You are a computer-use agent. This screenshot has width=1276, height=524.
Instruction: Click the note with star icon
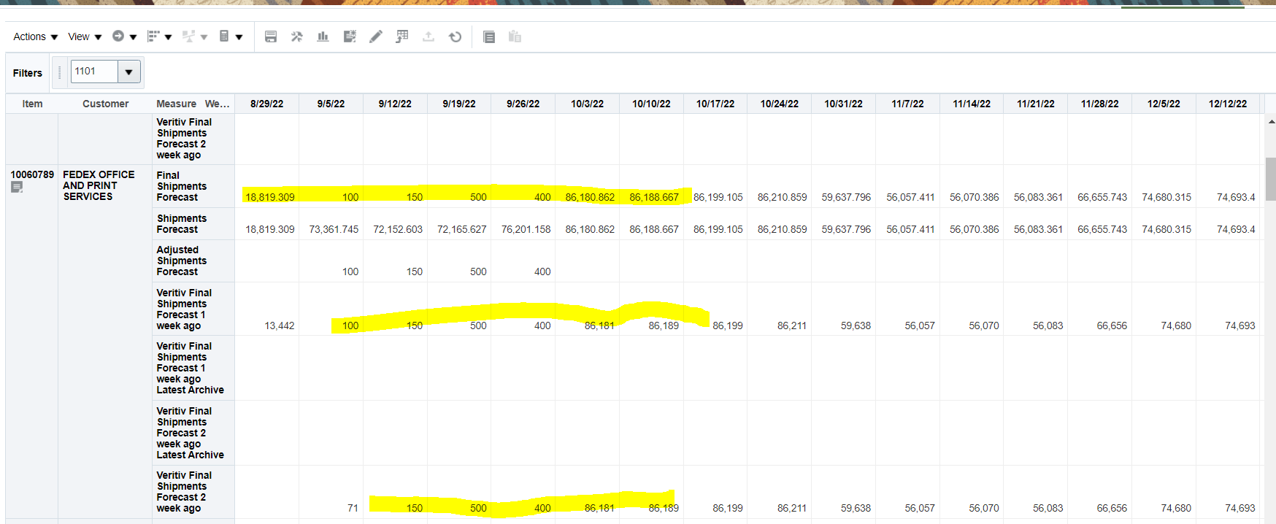350,36
